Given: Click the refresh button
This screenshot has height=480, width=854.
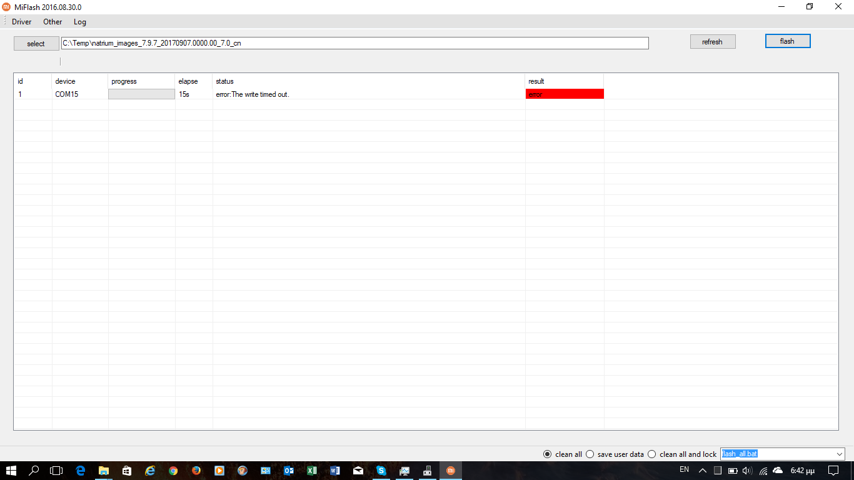Looking at the screenshot, I should [713, 42].
